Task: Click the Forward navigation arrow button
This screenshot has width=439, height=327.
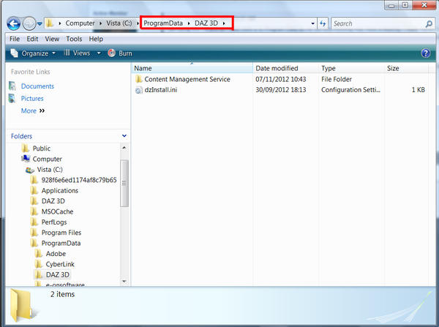Action: (29, 24)
